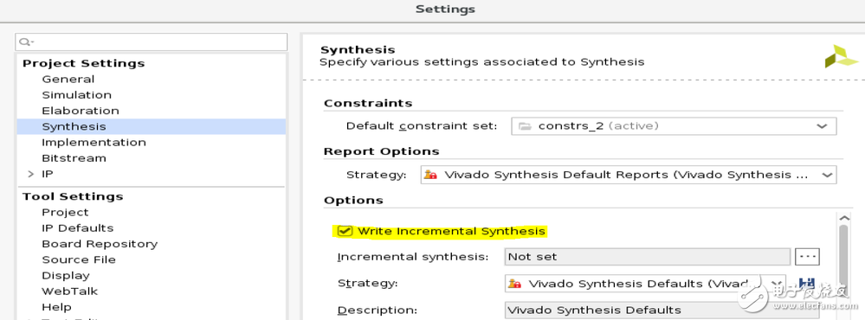Open the Default constraint set dropdown
865x320 pixels.
674,126
